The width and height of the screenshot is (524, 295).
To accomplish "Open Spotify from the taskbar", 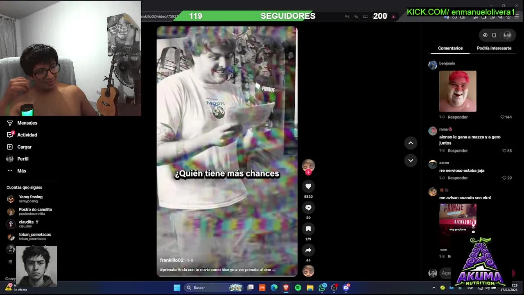I will pos(298,288).
